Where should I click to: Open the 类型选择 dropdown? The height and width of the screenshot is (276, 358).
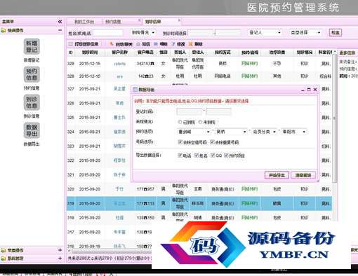305,32
